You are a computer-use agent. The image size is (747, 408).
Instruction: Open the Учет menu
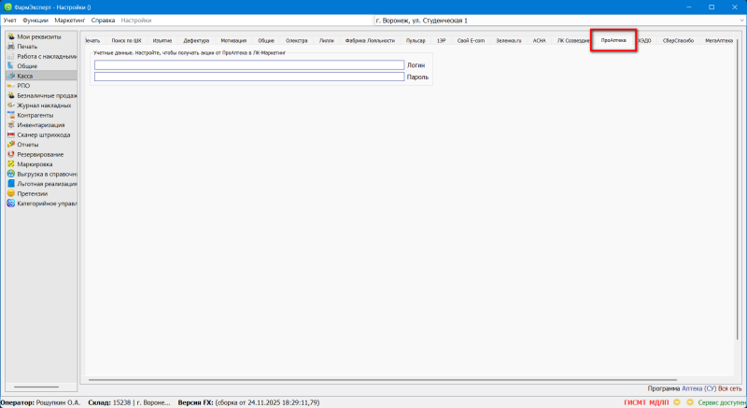coord(10,20)
